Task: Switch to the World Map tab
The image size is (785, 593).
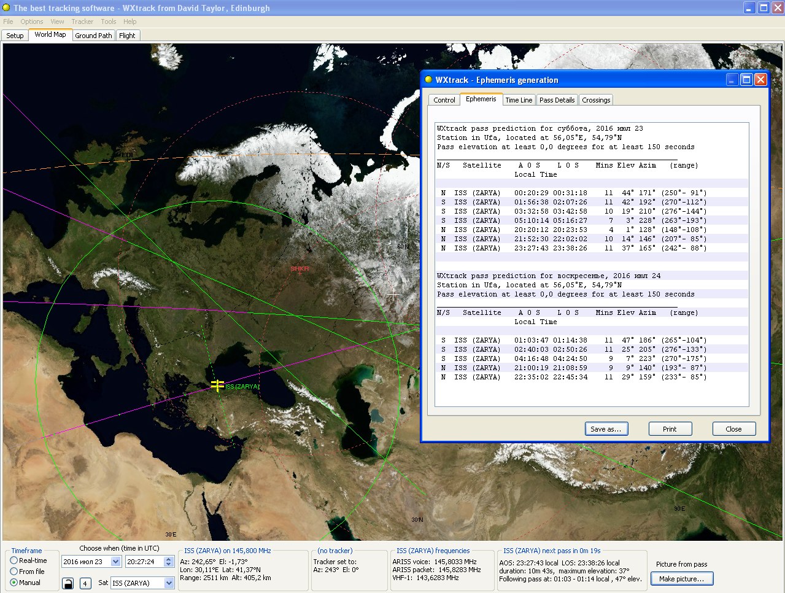Action: (x=50, y=34)
